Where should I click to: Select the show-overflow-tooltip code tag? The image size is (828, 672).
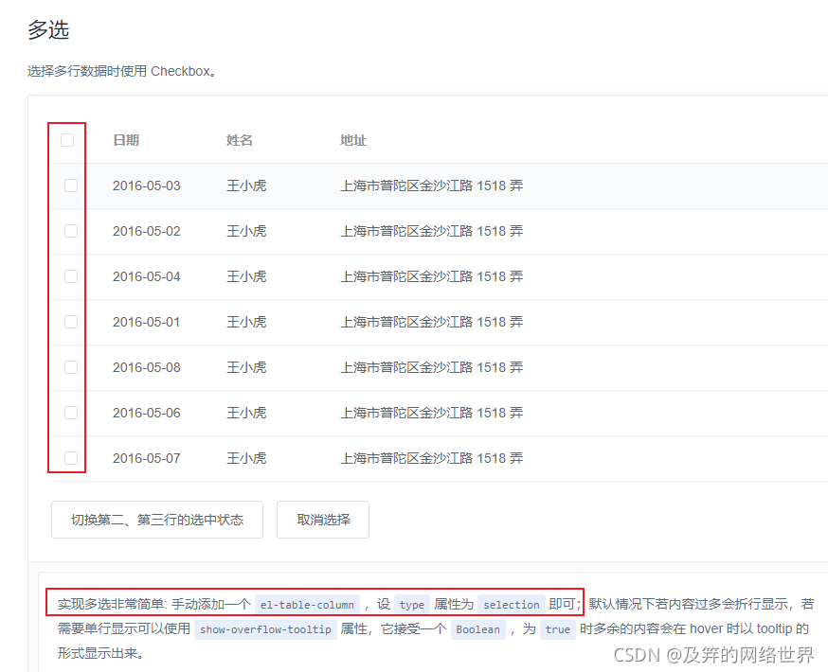pyautogui.click(x=264, y=629)
